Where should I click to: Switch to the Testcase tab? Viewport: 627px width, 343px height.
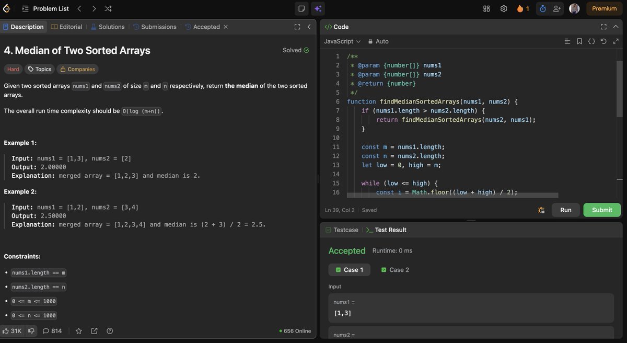[342, 230]
